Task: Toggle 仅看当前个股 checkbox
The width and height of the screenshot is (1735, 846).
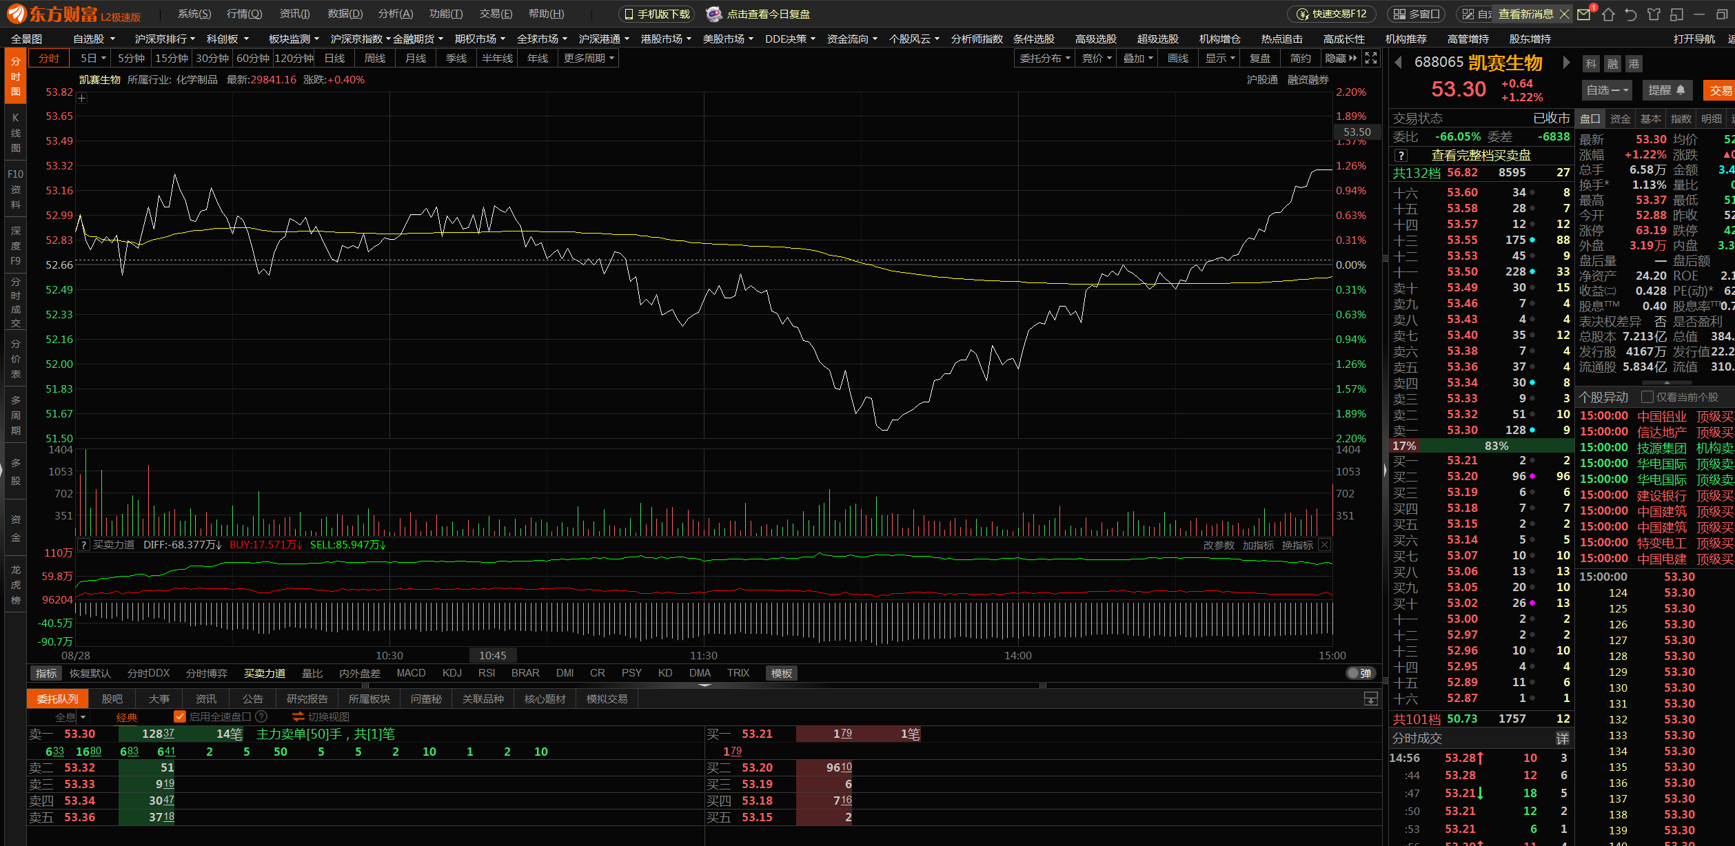Action: pos(1647,397)
